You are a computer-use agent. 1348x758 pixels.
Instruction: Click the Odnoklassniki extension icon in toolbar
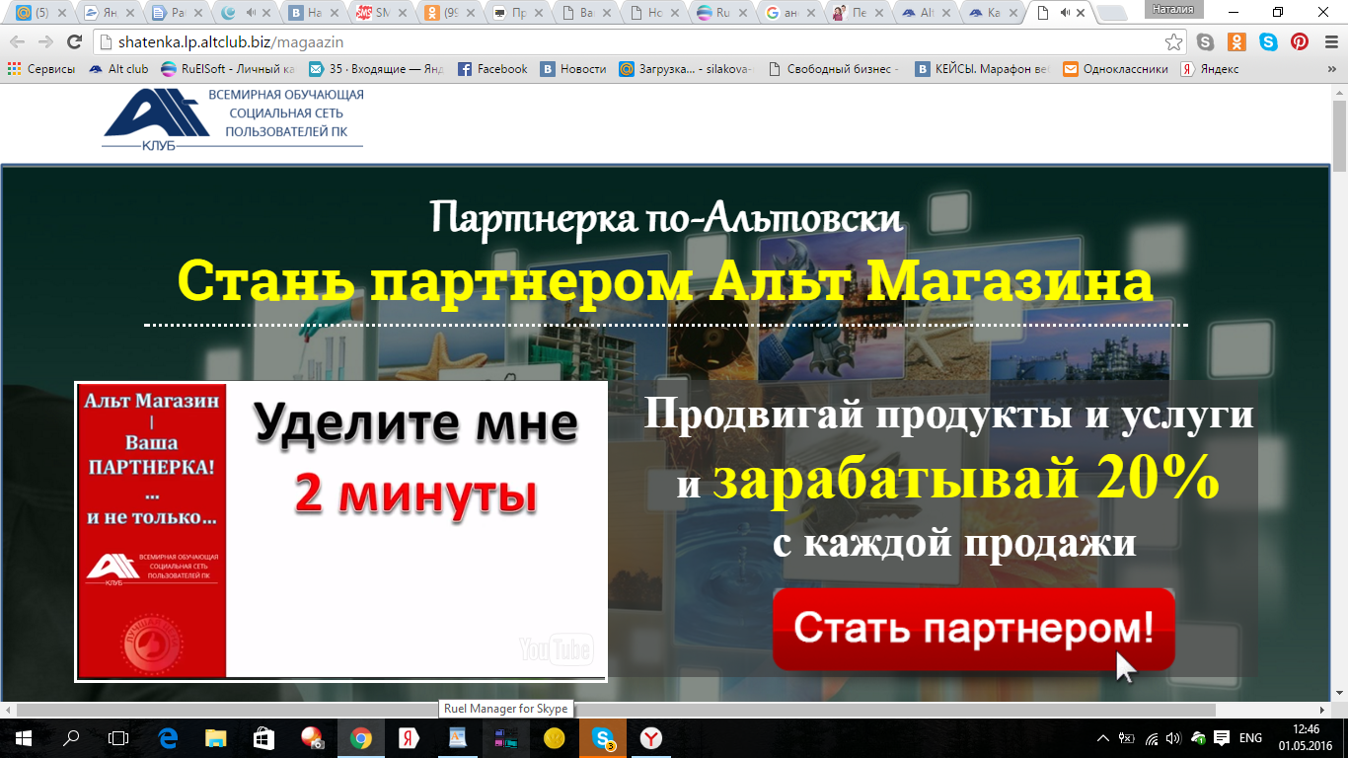tap(1236, 42)
